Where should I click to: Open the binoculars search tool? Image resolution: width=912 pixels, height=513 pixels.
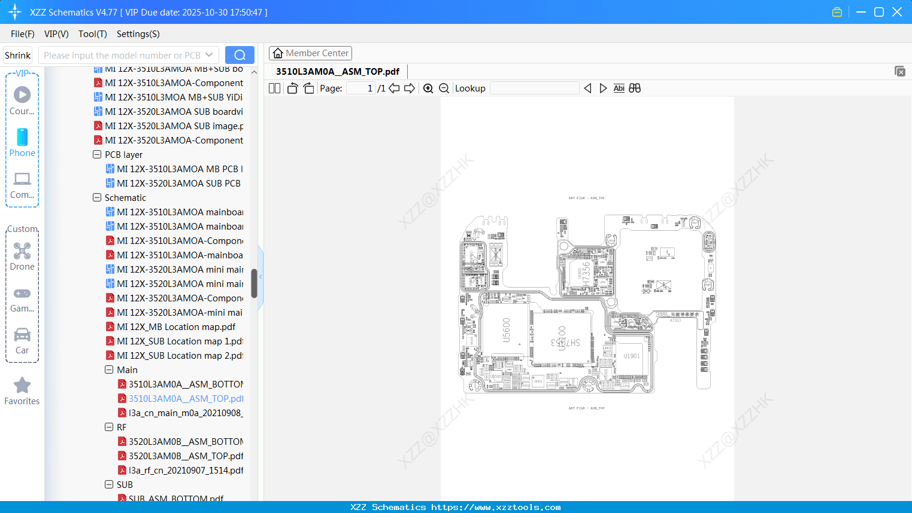[635, 88]
